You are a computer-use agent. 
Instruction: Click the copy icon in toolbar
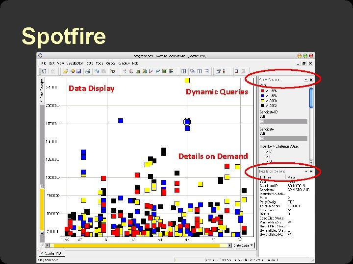tap(97, 71)
